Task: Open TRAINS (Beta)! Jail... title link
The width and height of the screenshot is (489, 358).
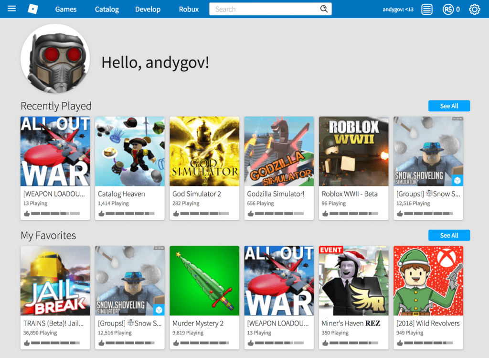Action: (x=53, y=324)
